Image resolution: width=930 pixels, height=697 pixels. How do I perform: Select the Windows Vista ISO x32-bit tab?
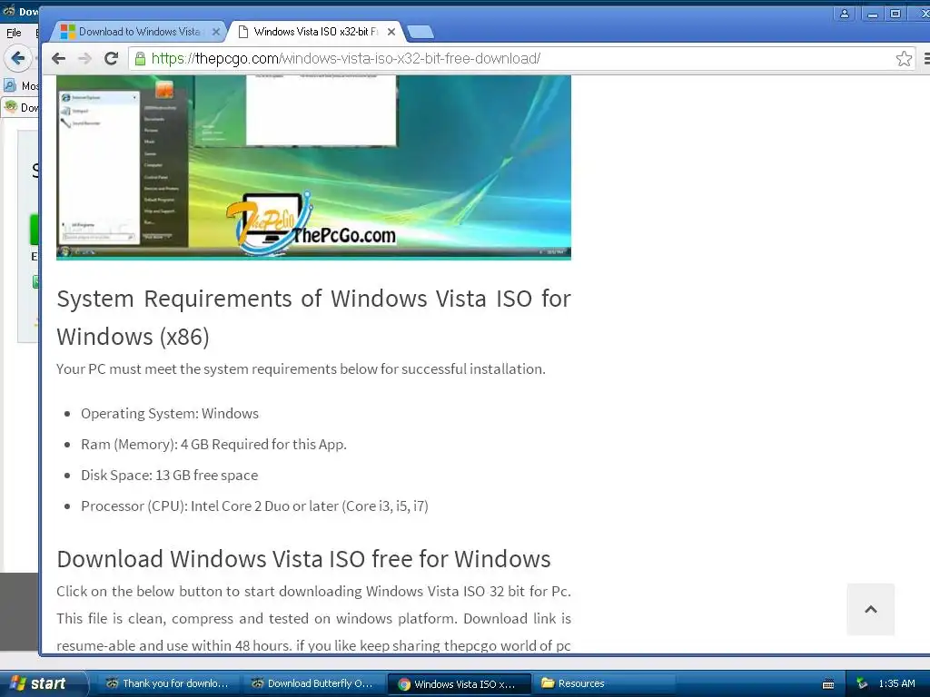coord(314,32)
